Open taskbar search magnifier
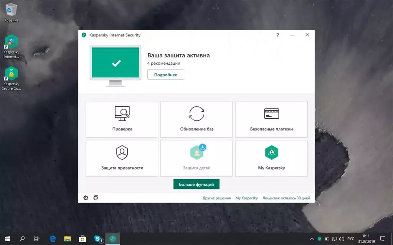 pyautogui.click(x=22, y=239)
